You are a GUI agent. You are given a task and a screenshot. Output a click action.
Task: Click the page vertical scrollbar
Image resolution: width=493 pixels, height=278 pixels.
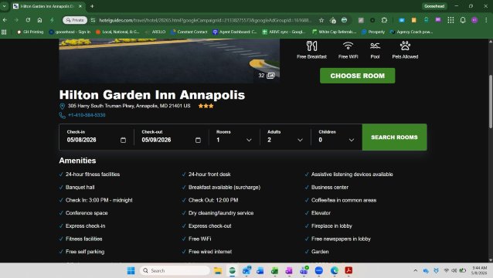[491, 101]
